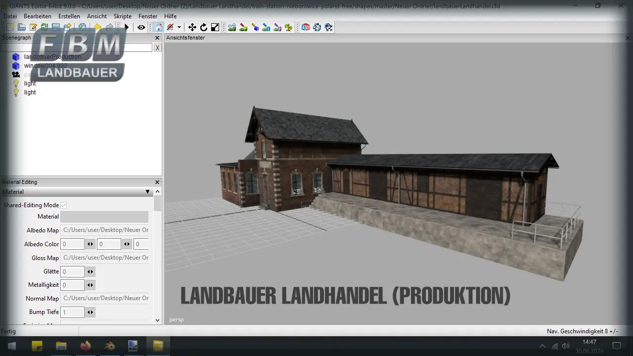Clear Scenegraph search with the X button
633x356 pixels.
[x=157, y=47]
